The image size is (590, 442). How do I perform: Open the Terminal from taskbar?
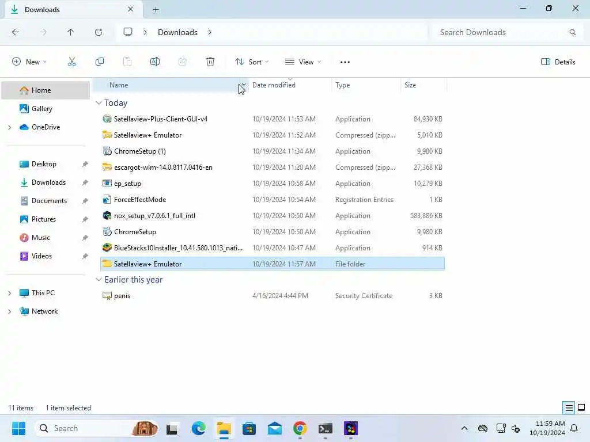click(x=325, y=428)
